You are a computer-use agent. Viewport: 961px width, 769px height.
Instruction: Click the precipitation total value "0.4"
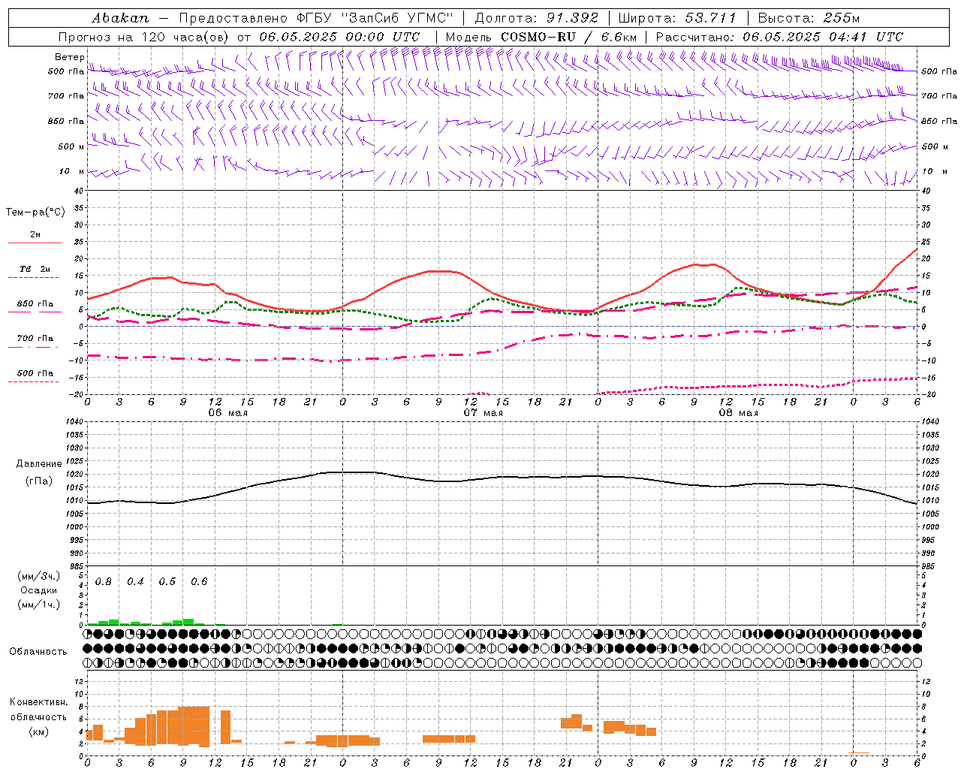135,582
